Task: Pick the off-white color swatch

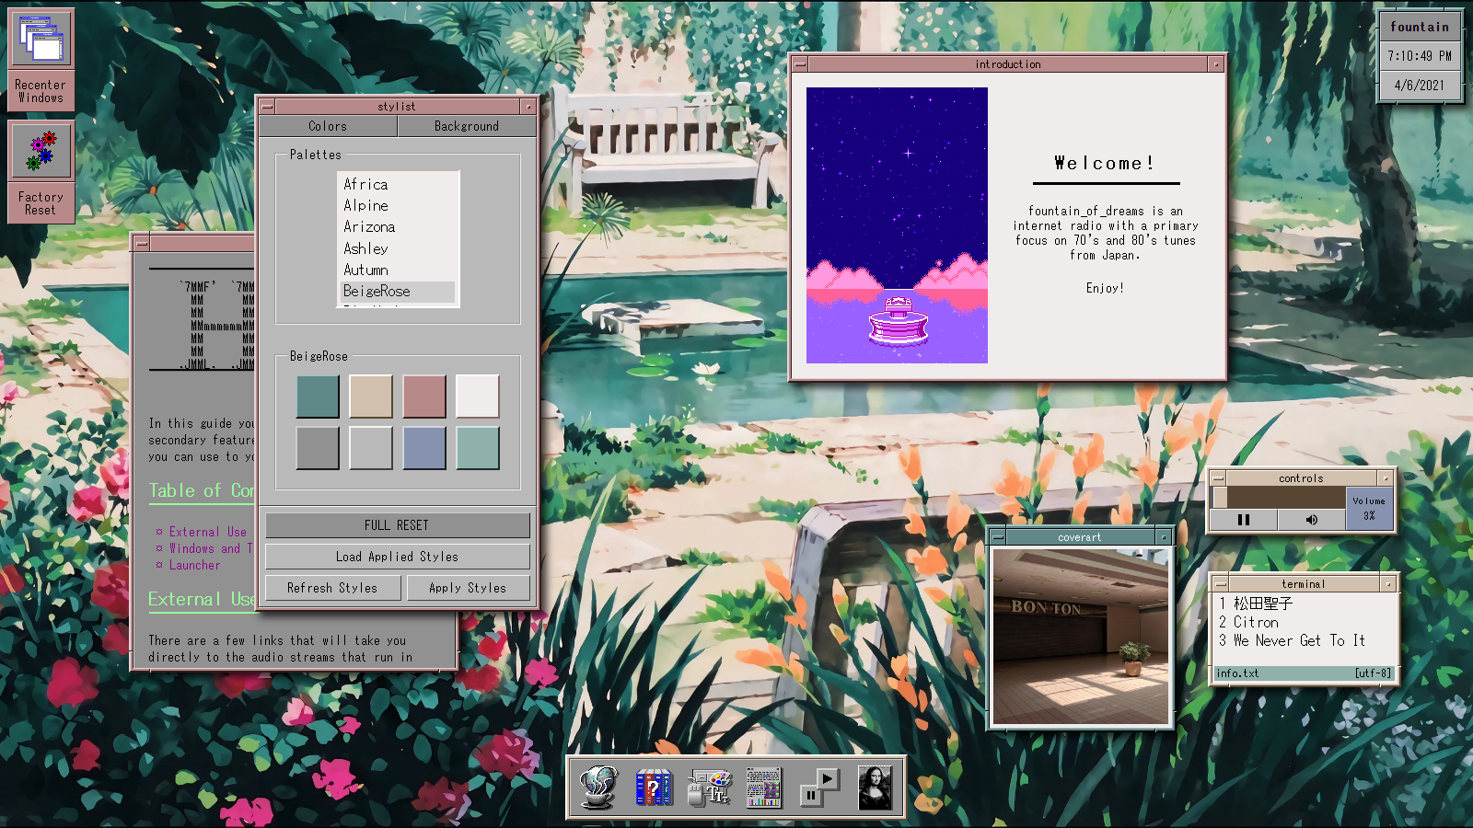Action: tap(478, 397)
